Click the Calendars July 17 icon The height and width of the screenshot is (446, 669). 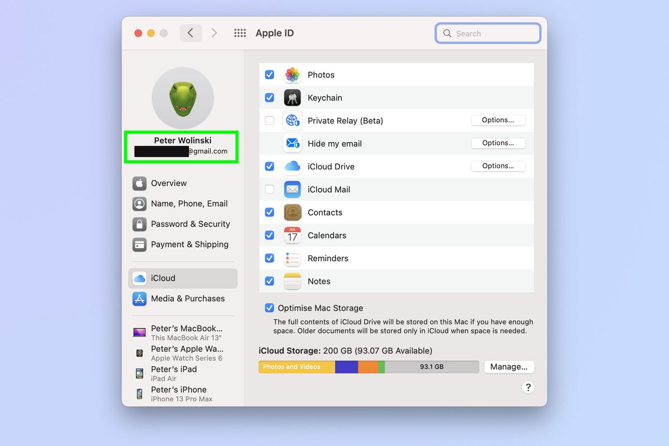[292, 235]
